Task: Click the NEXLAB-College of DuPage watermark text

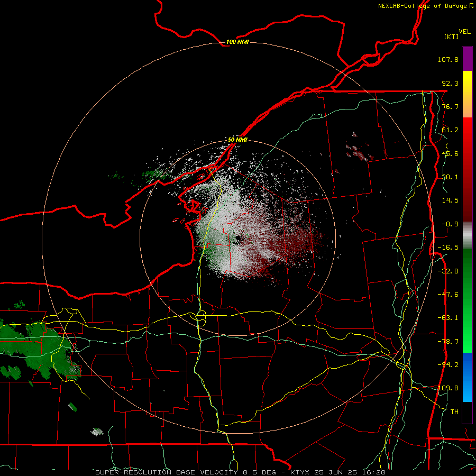Action: point(425,6)
